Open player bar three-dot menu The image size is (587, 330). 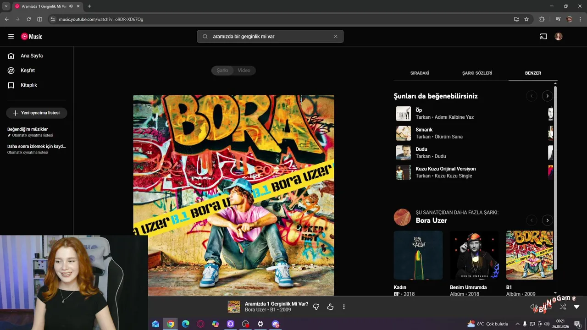[x=344, y=307]
